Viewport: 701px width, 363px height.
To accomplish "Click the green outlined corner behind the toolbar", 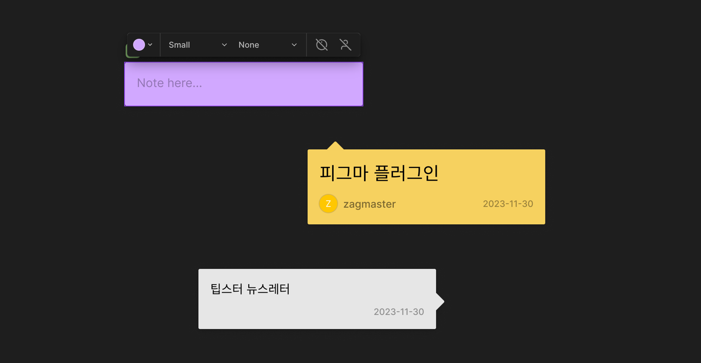I will pos(129,54).
